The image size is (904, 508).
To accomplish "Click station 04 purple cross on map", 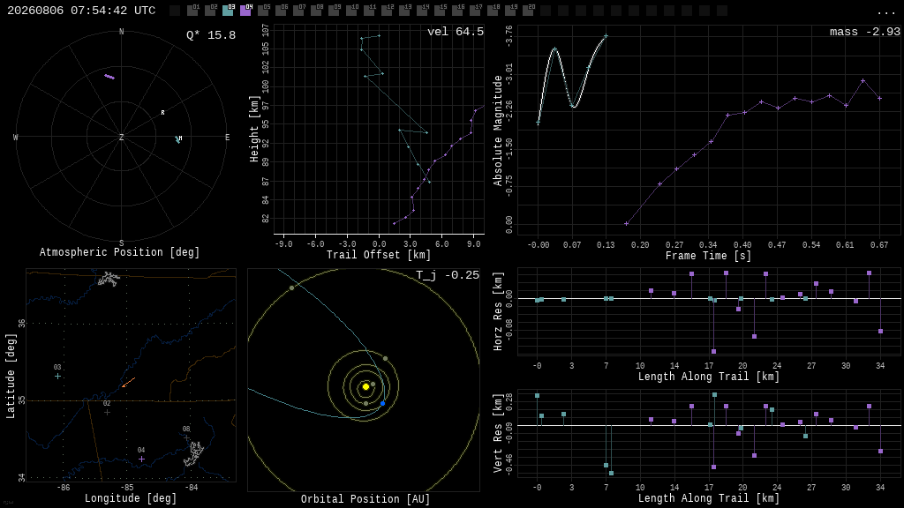I will coord(142,459).
